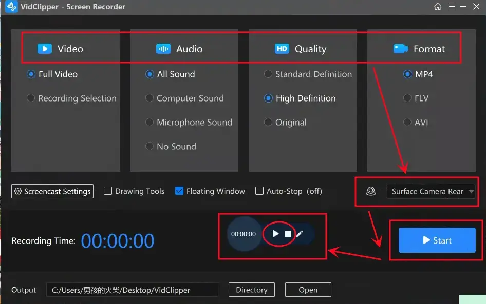Click the Audio waveform icon
Screen dimensions: 486x304
[163, 49]
